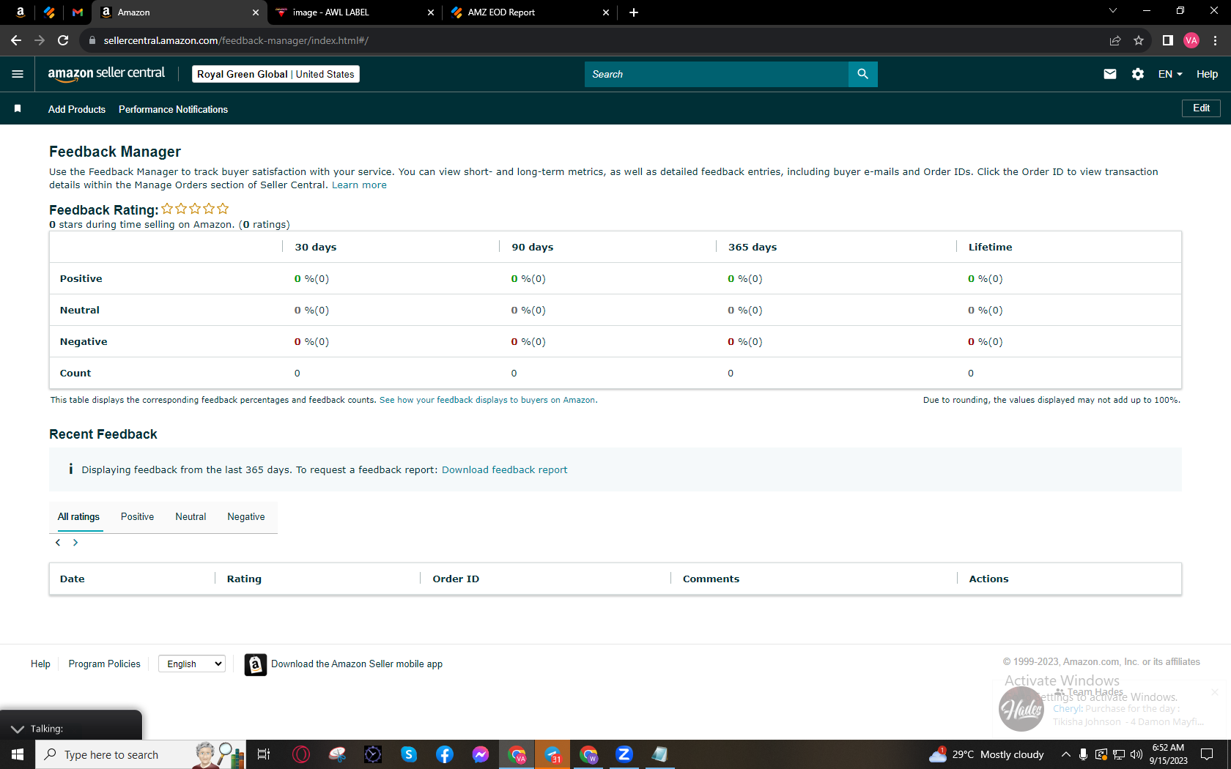1231x769 pixels.
Task: Switch to the pinned Gmail tab
Action: pyautogui.click(x=78, y=12)
